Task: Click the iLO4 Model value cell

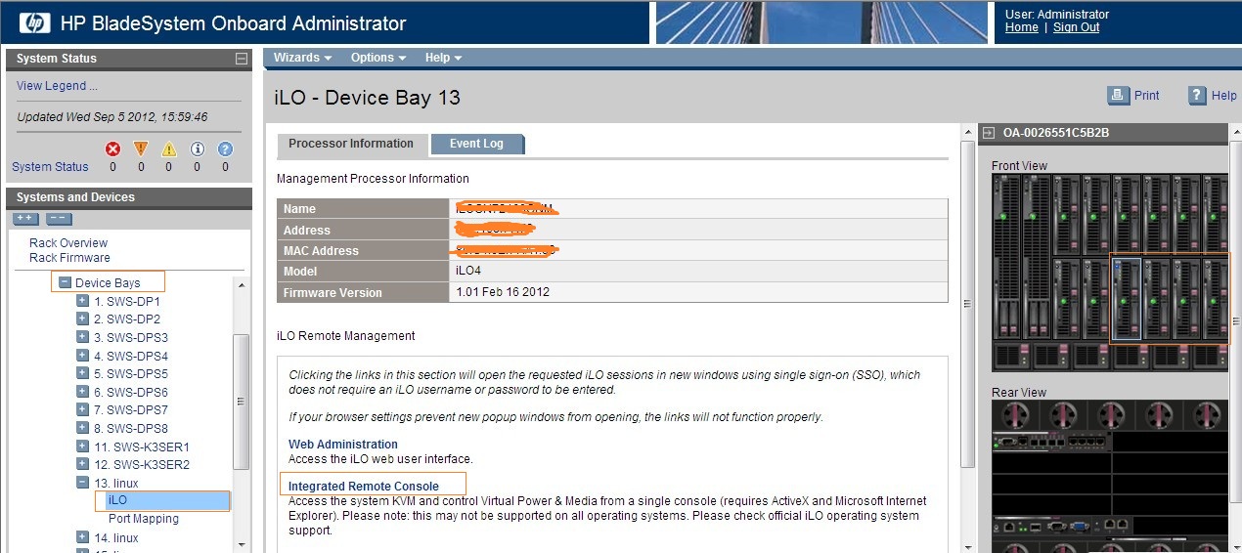Action: coord(698,272)
